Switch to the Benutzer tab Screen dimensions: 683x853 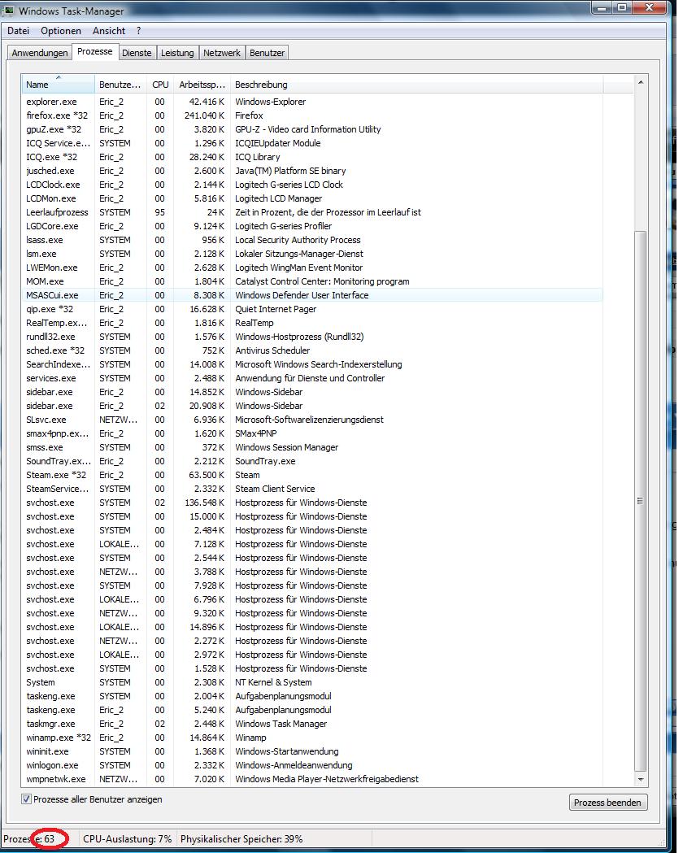[x=267, y=53]
